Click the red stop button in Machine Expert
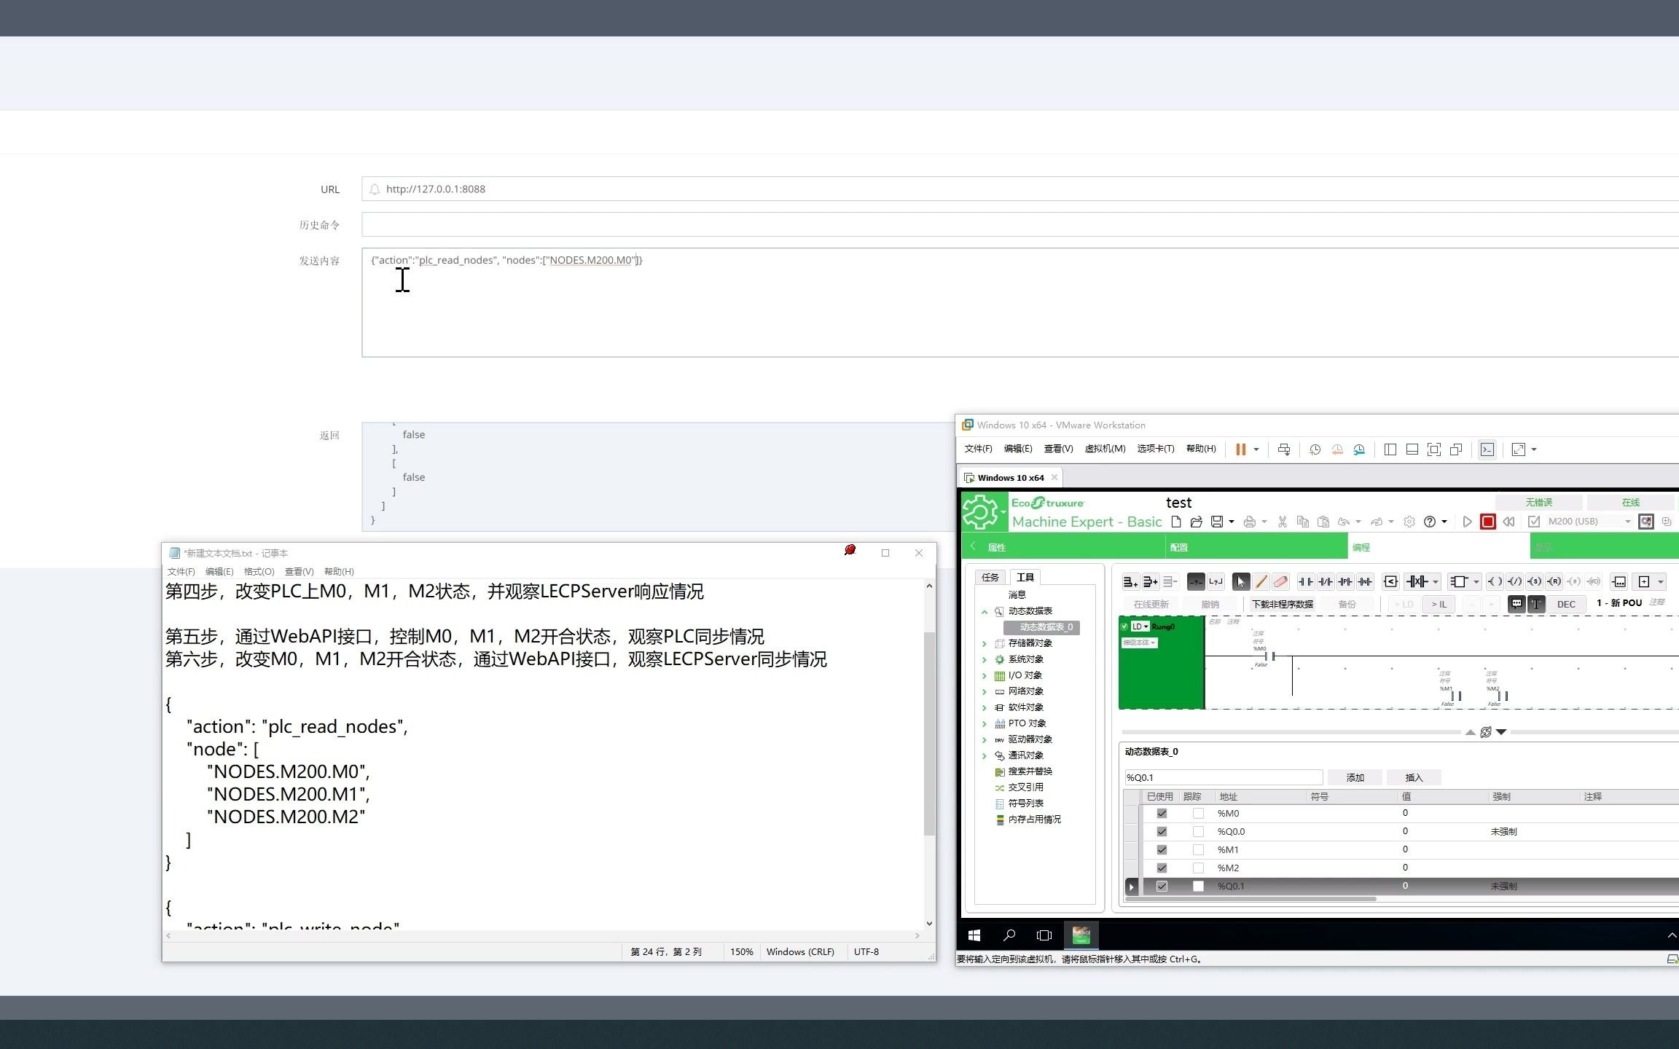This screenshot has height=1049, width=1679. tap(1488, 522)
